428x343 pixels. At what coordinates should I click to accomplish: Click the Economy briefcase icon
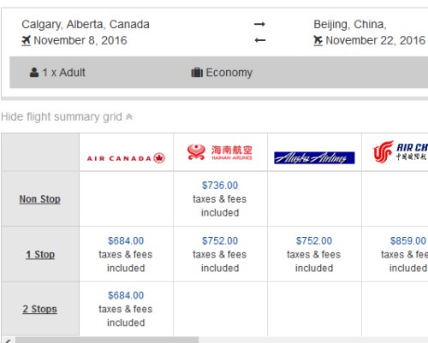click(197, 73)
